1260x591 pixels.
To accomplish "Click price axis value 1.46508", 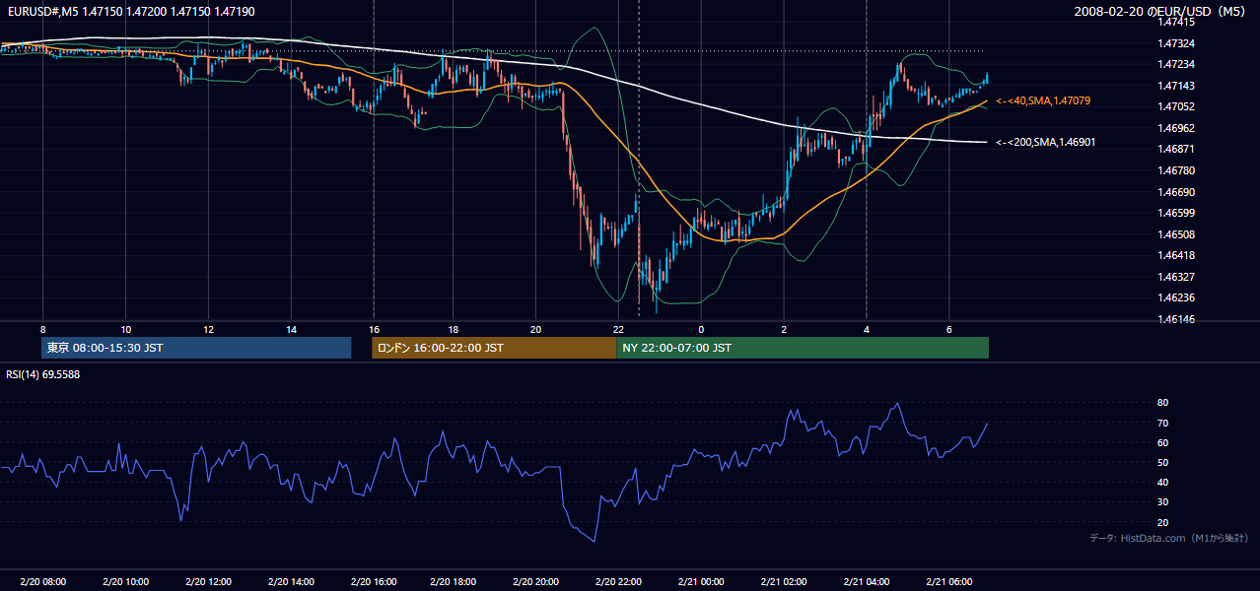I will pos(1177,234).
